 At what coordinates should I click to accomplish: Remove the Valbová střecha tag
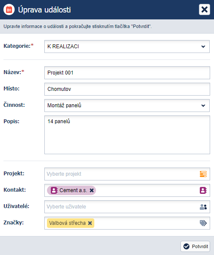point(90,223)
